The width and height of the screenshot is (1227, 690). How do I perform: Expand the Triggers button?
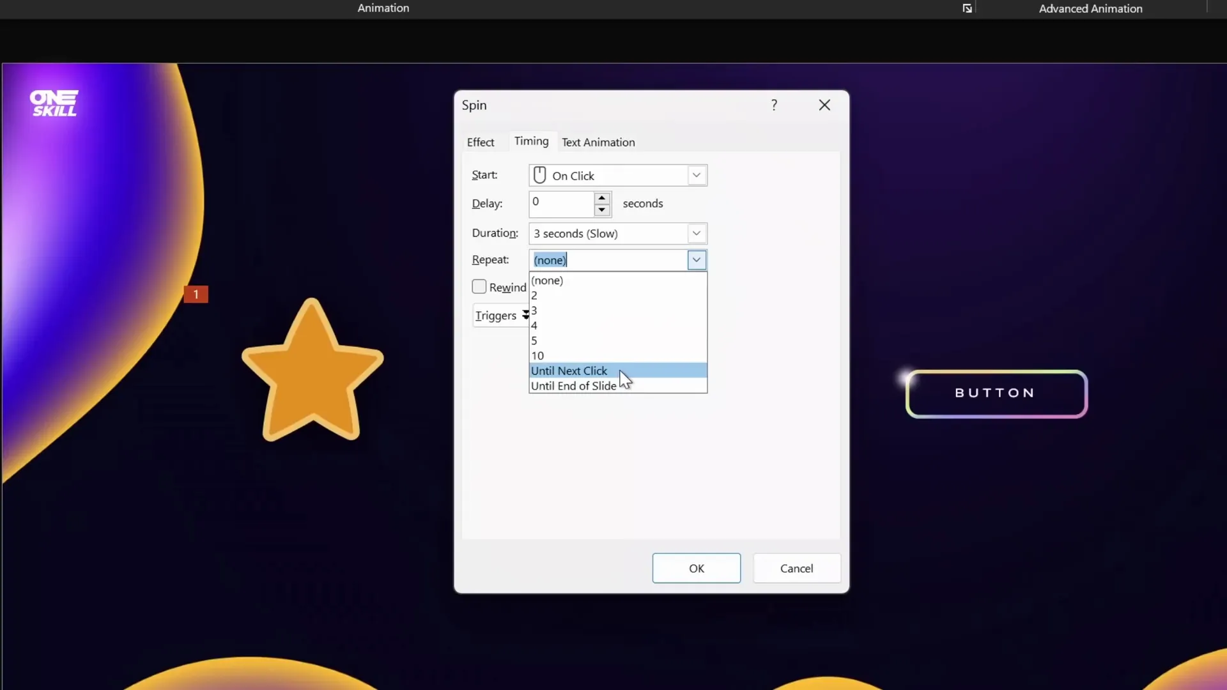coord(502,316)
